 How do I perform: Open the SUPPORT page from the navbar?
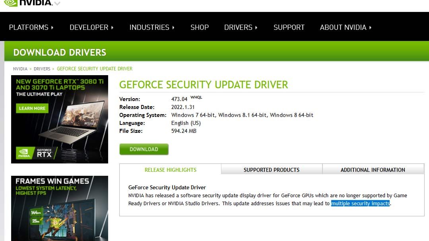point(289,27)
